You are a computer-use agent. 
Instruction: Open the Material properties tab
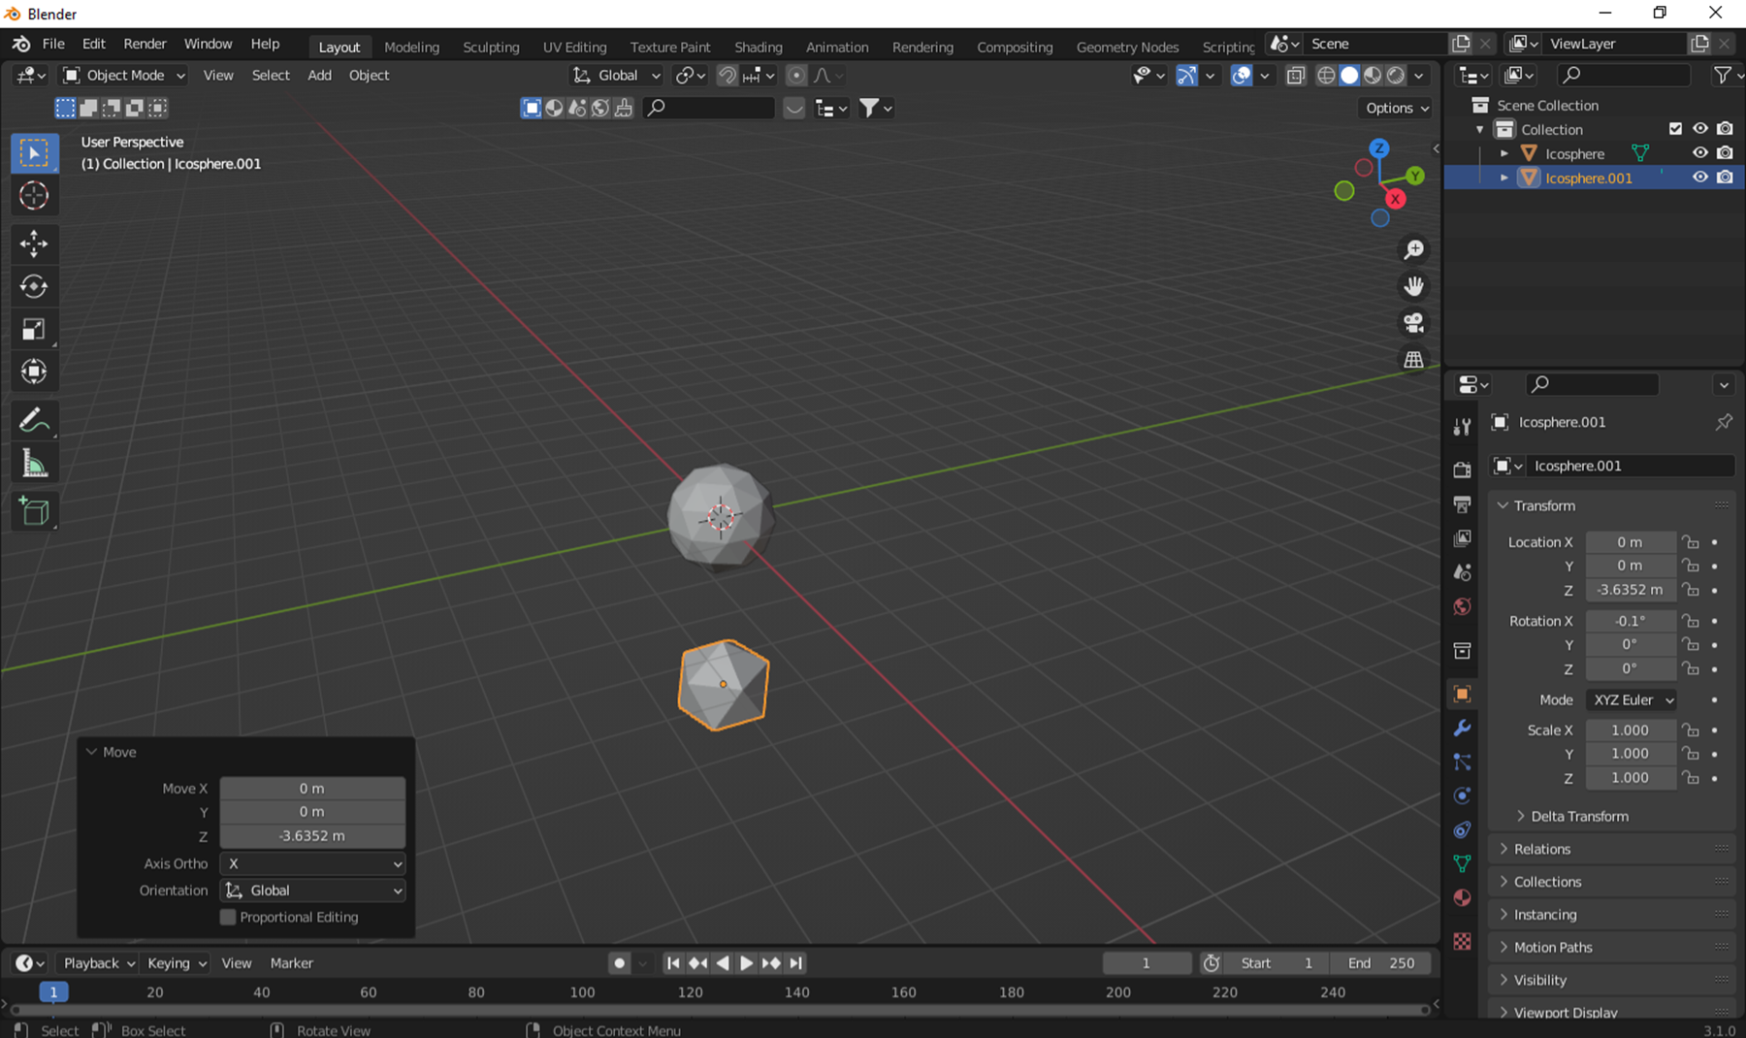pos(1463,897)
